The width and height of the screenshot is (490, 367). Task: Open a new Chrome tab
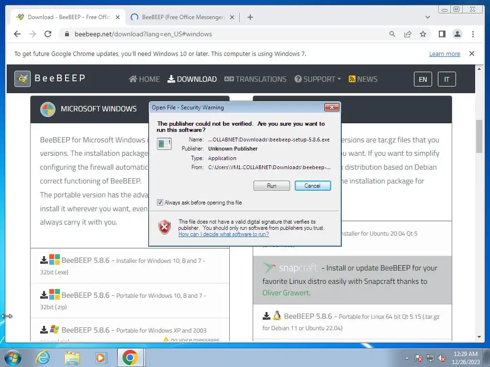pos(250,17)
